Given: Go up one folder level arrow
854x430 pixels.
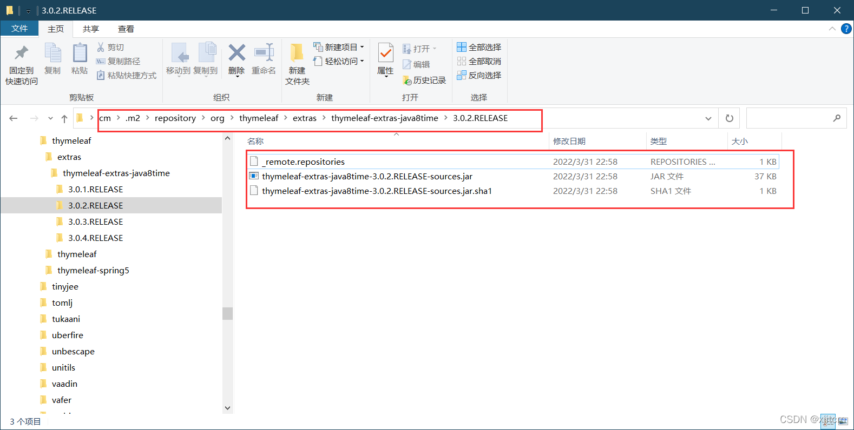Looking at the screenshot, I should [x=64, y=118].
